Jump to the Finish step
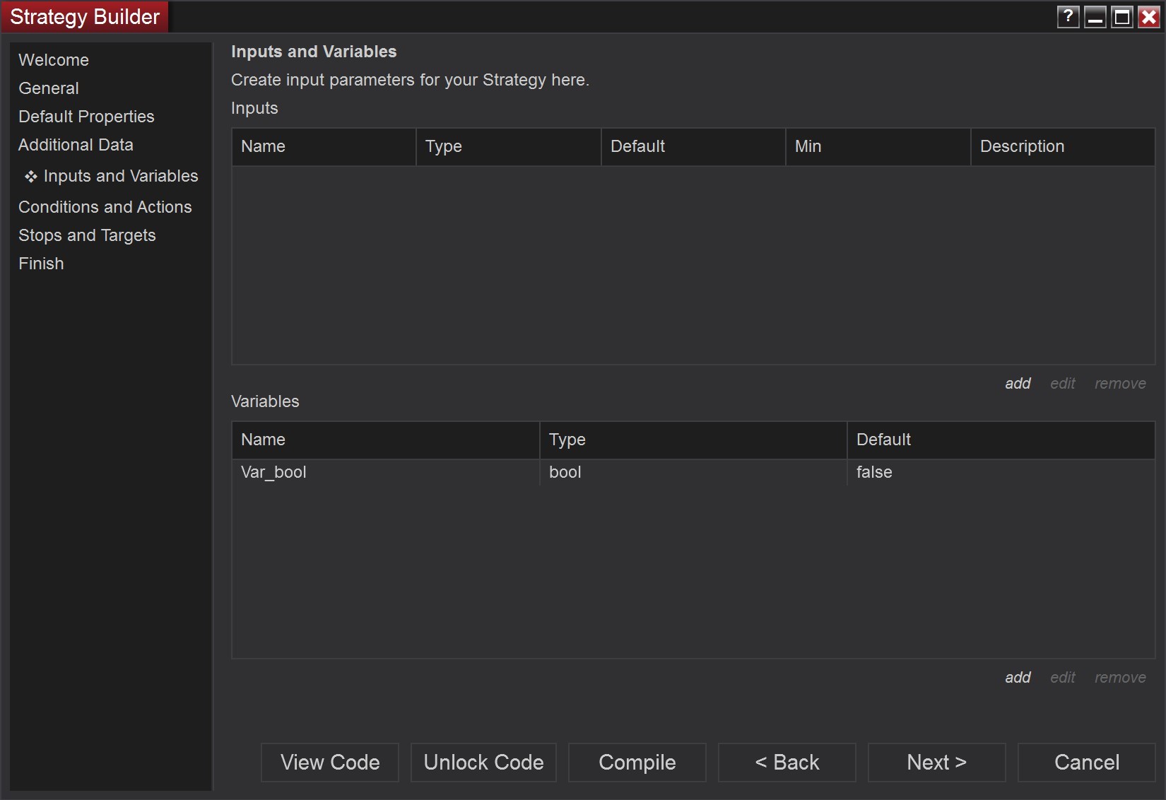The width and height of the screenshot is (1166, 800). pyautogui.click(x=41, y=264)
